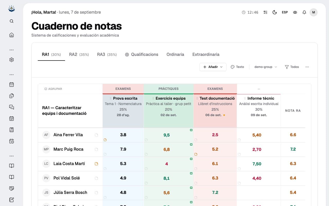Viewport: 329px width, 206px height.
Task: Open the Extraordinaria tab
Action: point(206,55)
